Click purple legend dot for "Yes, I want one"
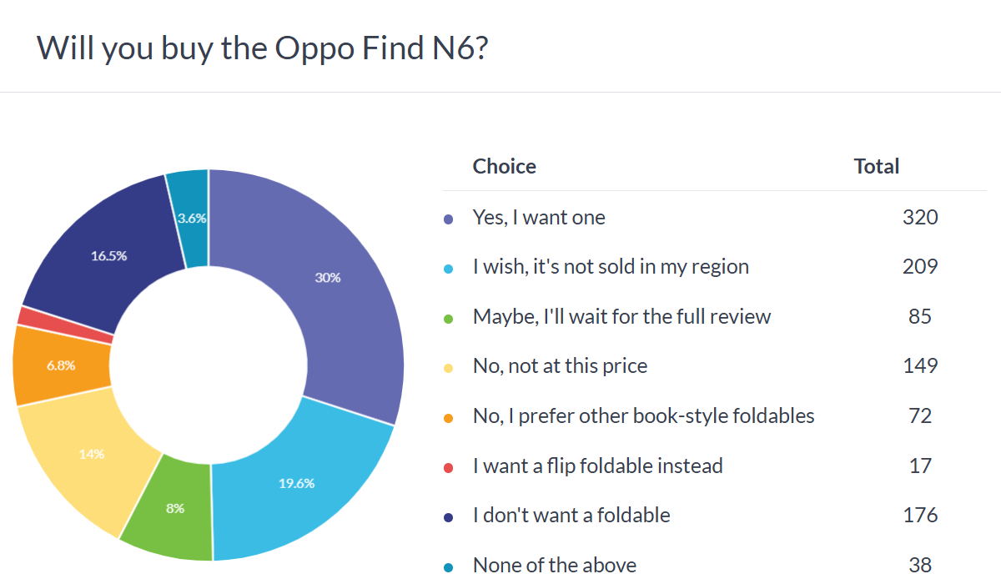Viewport: 1001px width, 584px height. (449, 219)
